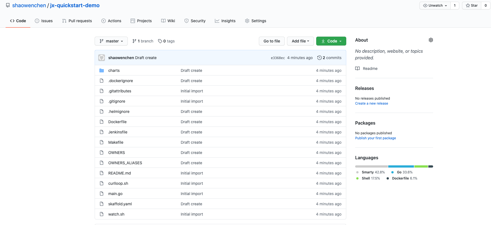Open the Unwatch dropdown
Image resolution: width=491 pixels, height=225 pixels.
tap(435, 6)
